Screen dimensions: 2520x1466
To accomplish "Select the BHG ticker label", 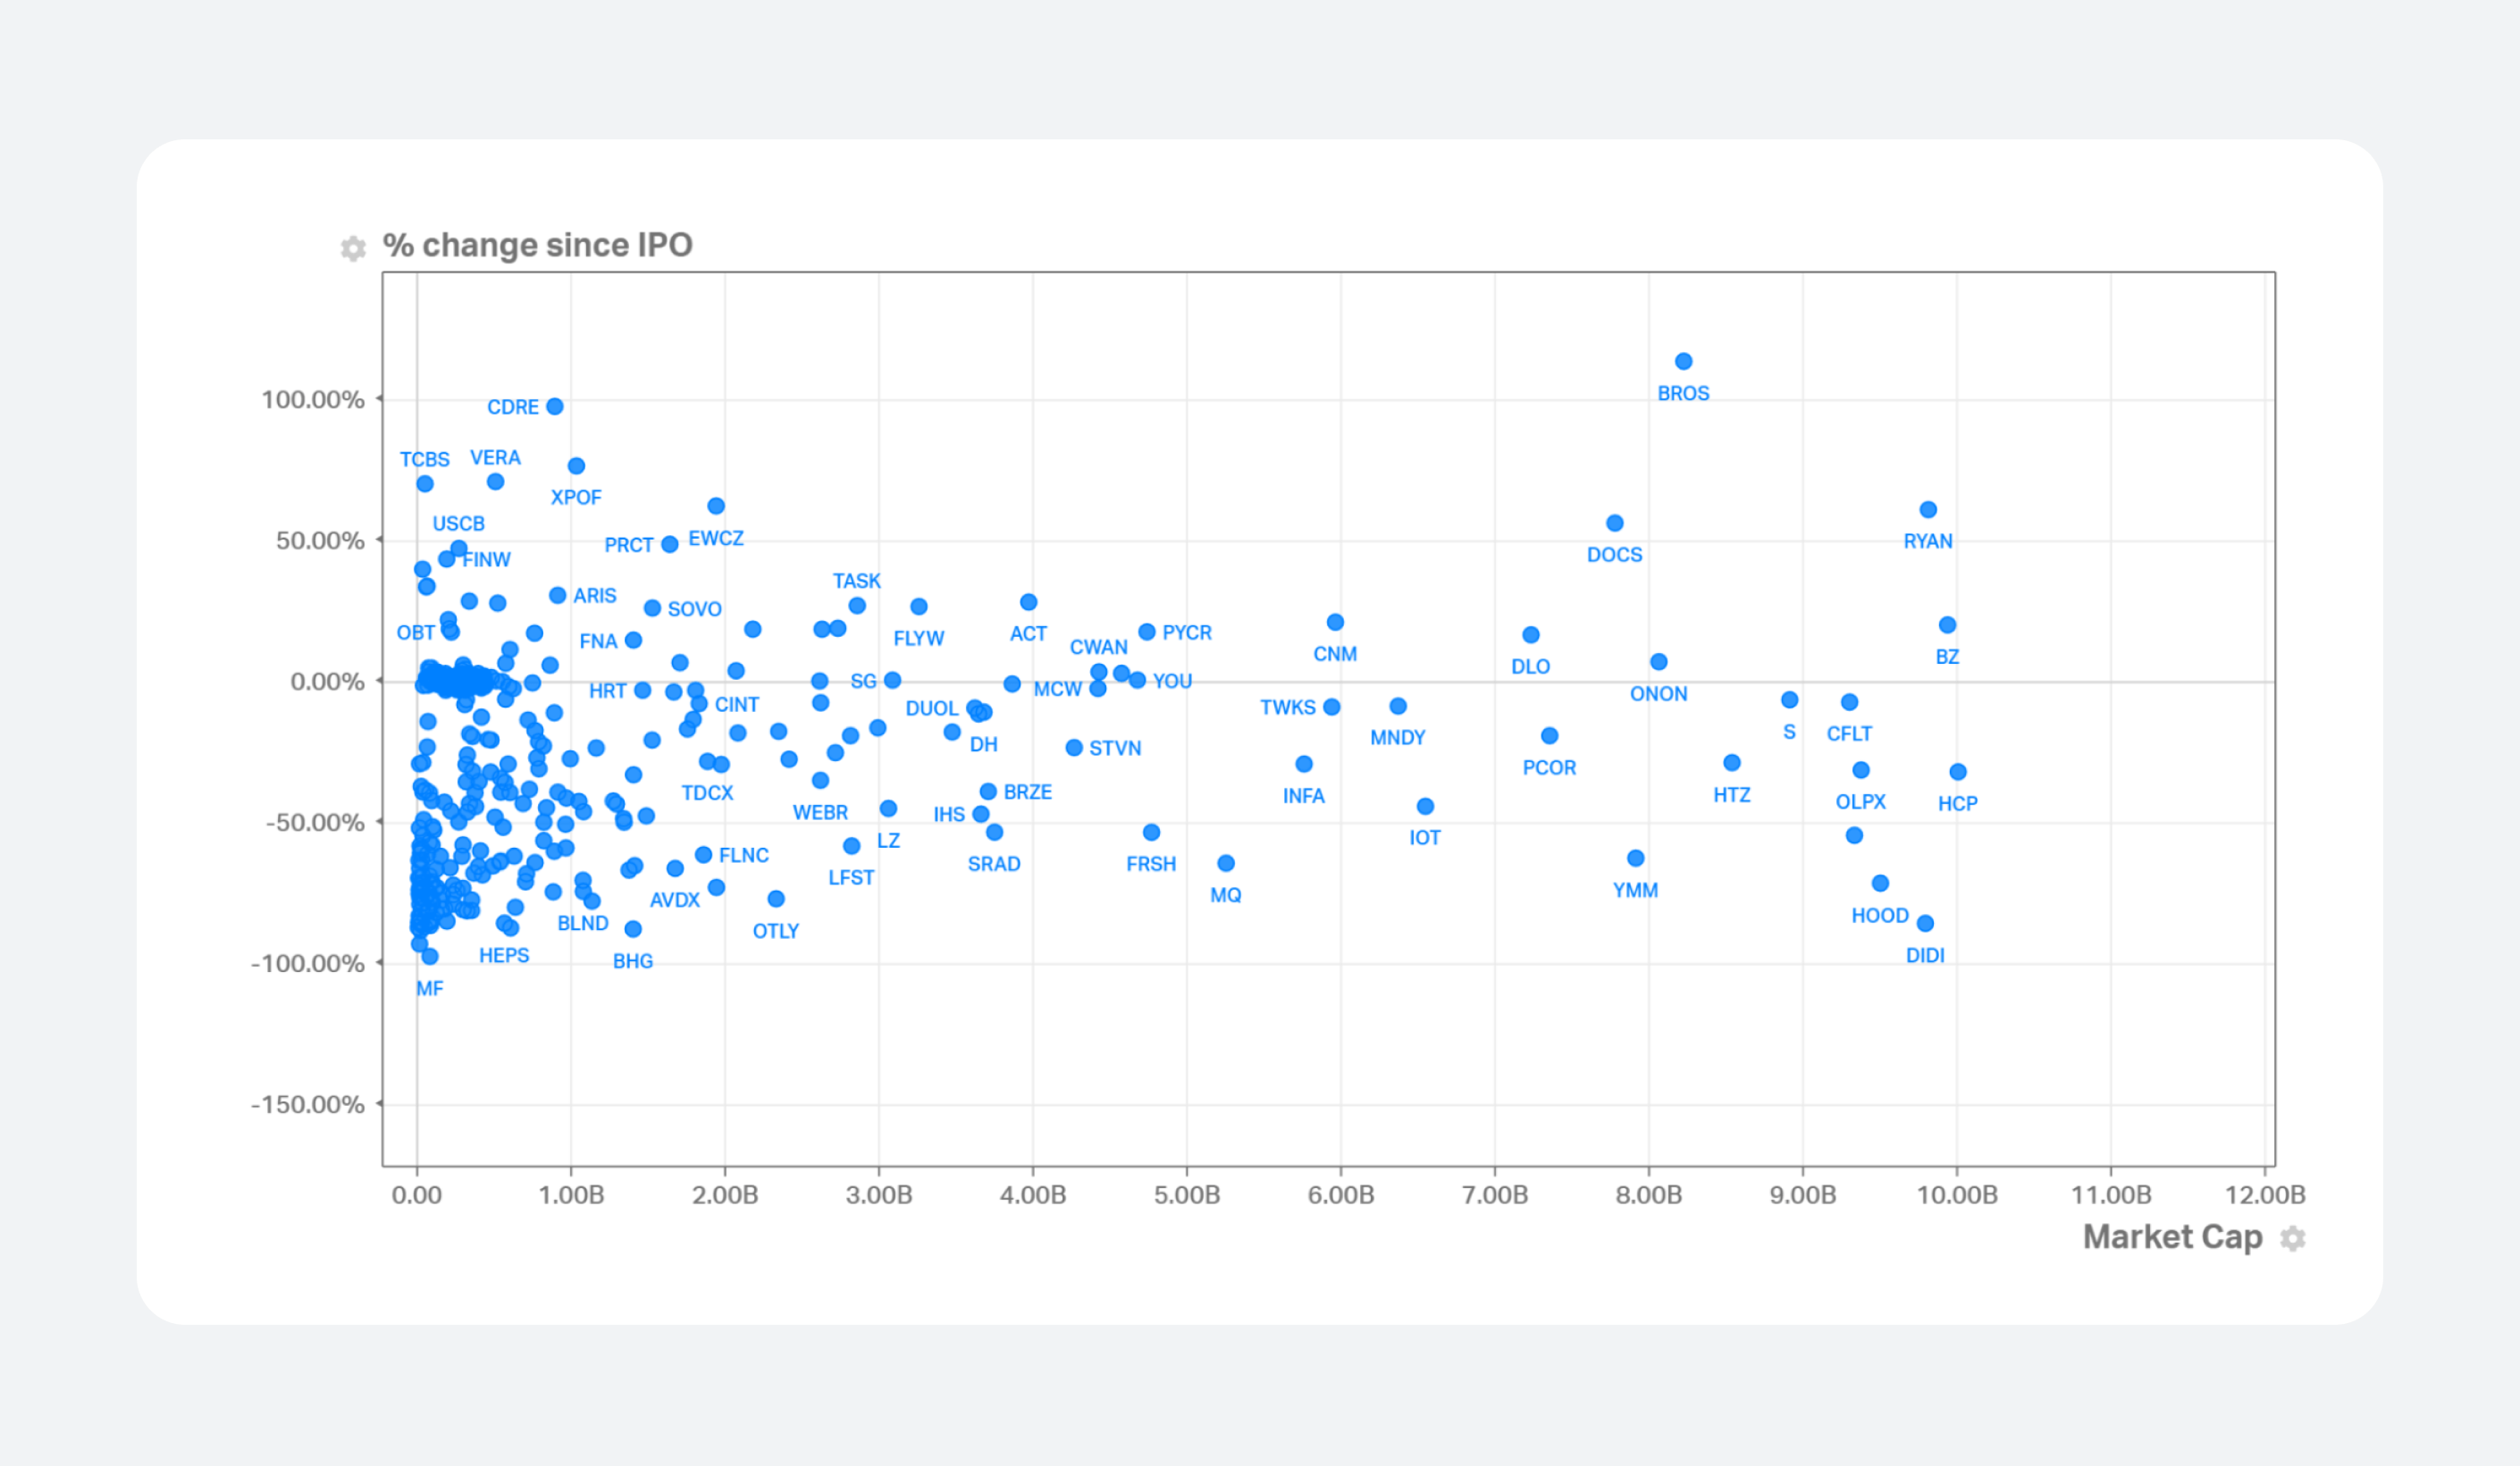I will click(x=632, y=961).
